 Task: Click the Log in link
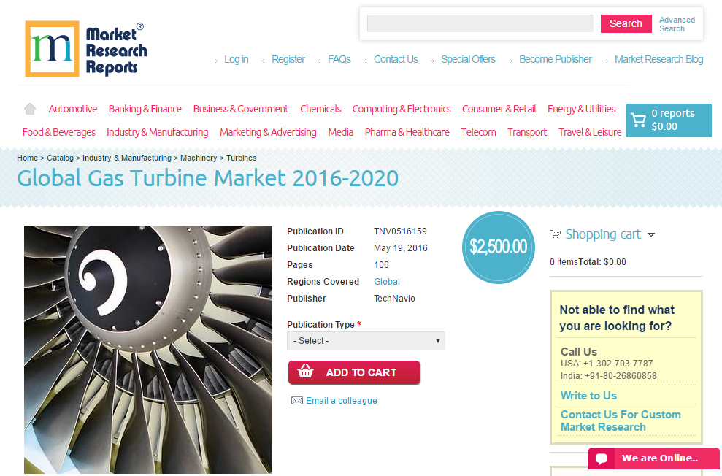pyautogui.click(x=237, y=59)
